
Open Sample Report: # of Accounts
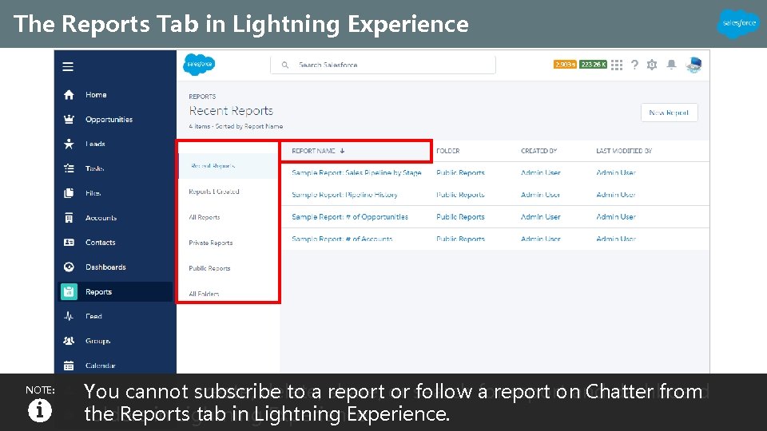tap(342, 239)
